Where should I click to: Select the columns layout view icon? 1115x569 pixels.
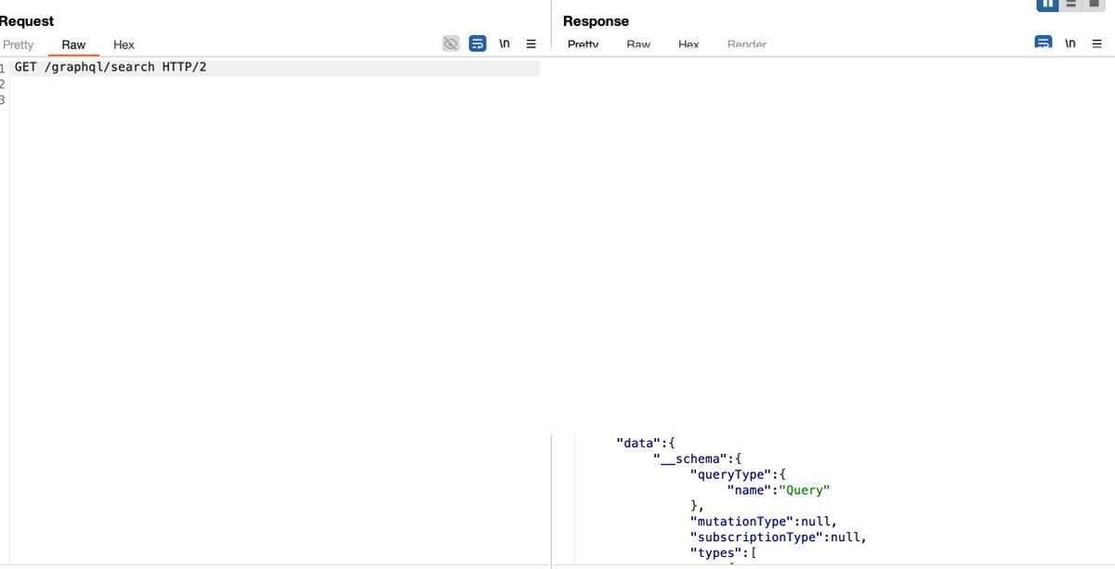1047,4
